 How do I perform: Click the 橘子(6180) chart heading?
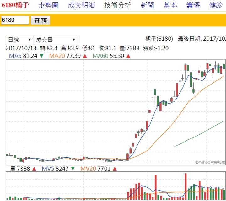coord(159,39)
